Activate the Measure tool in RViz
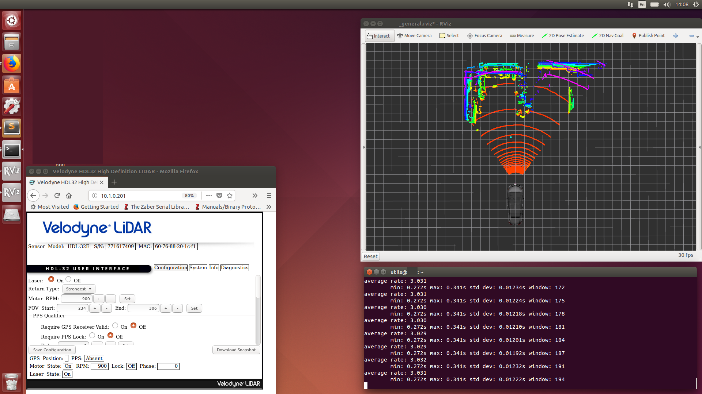Image resolution: width=702 pixels, height=394 pixels. (x=522, y=36)
